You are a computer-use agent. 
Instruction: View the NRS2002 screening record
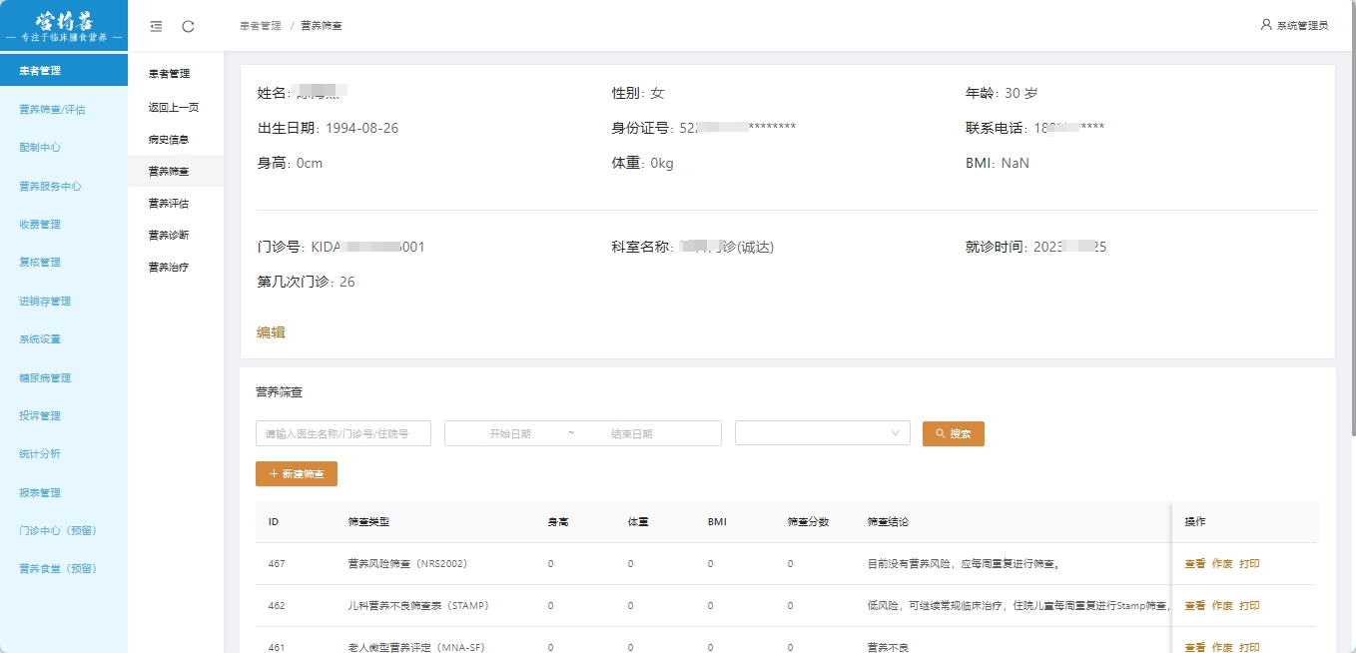coord(1194,564)
